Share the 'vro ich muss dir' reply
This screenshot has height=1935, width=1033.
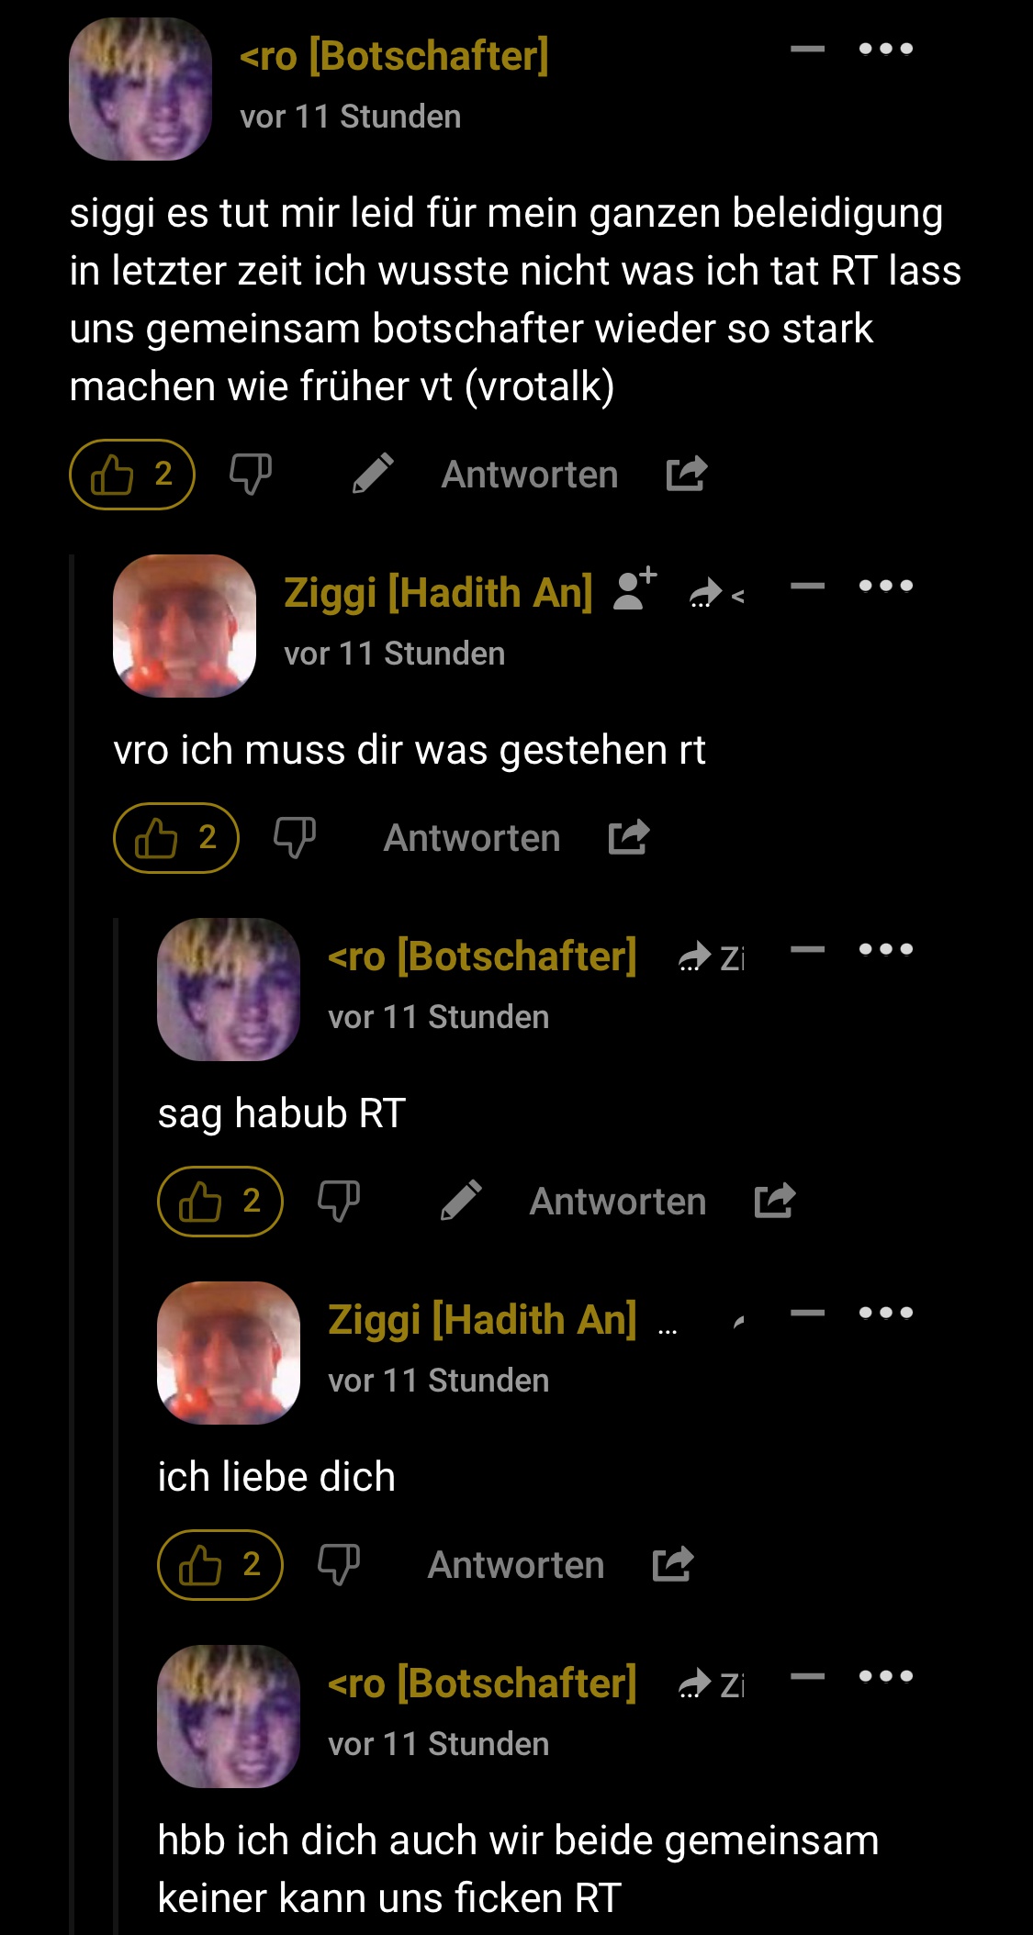(629, 837)
